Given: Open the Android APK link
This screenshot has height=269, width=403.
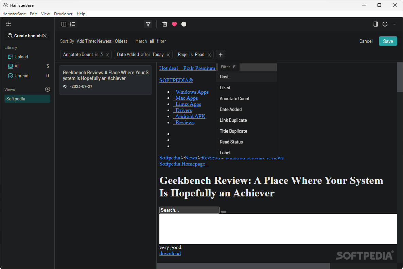Looking at the screenshot, I should pyautogui.click(x=189, y=116).
